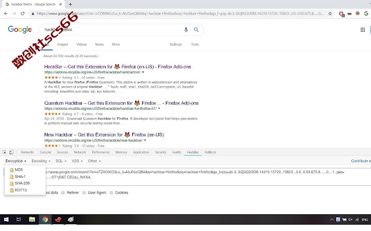Click the Google account extension icon
The width and height of the screenshot is (371, 231).
366,14
